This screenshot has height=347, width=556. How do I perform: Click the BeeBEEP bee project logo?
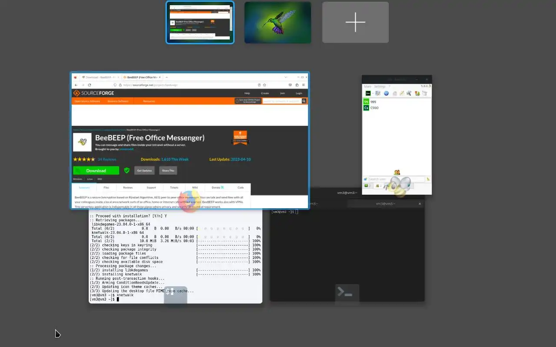pos(82,142)
